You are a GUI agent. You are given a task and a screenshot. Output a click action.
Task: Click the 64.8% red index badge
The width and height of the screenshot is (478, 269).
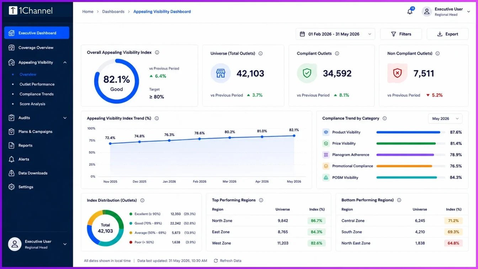(453, 243)
